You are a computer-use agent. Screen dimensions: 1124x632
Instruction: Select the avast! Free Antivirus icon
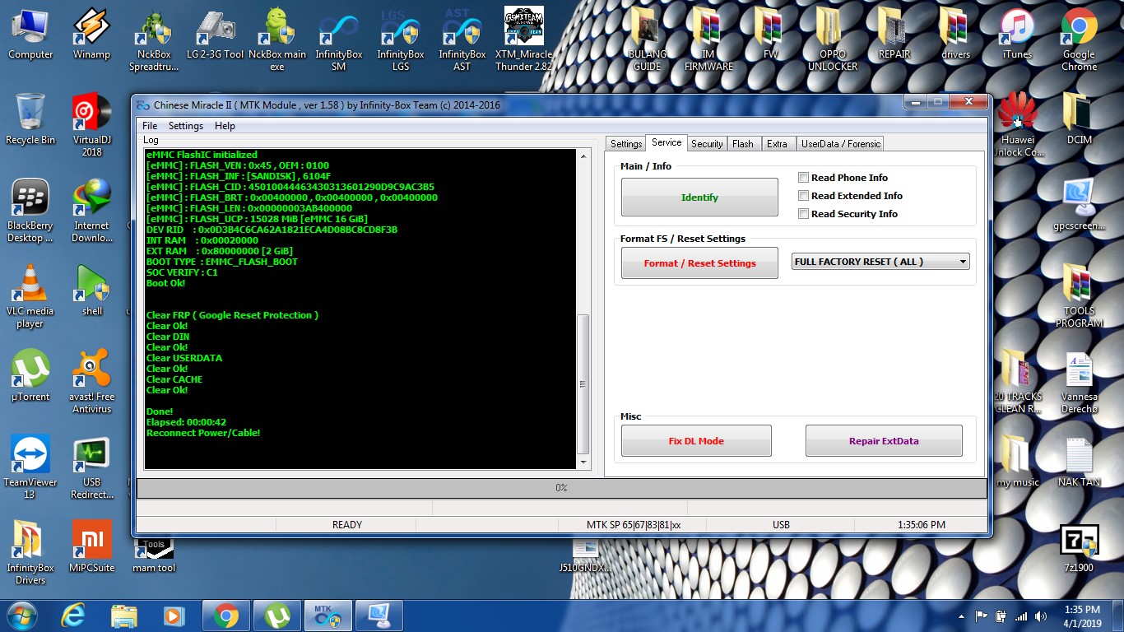tap(92, 383)
